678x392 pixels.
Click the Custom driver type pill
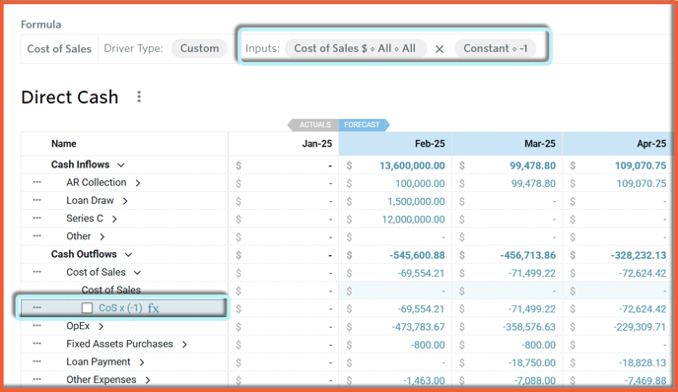pos(199,48)
